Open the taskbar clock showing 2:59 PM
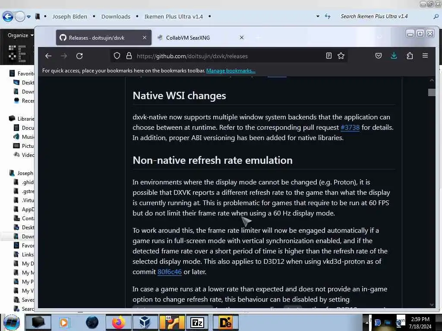 click(x=420, y=322)
